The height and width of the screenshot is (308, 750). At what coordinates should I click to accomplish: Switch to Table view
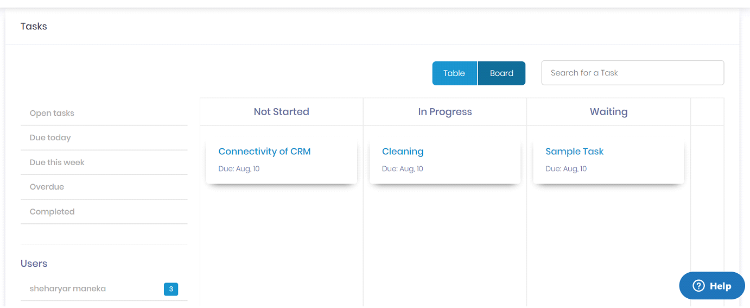pyautogui.click(x=454, y=73)
